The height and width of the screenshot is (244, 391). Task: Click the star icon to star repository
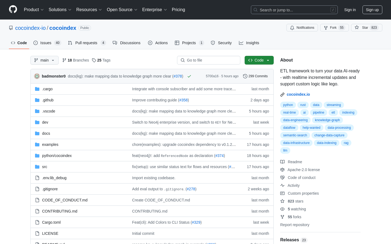pos(357,28)
